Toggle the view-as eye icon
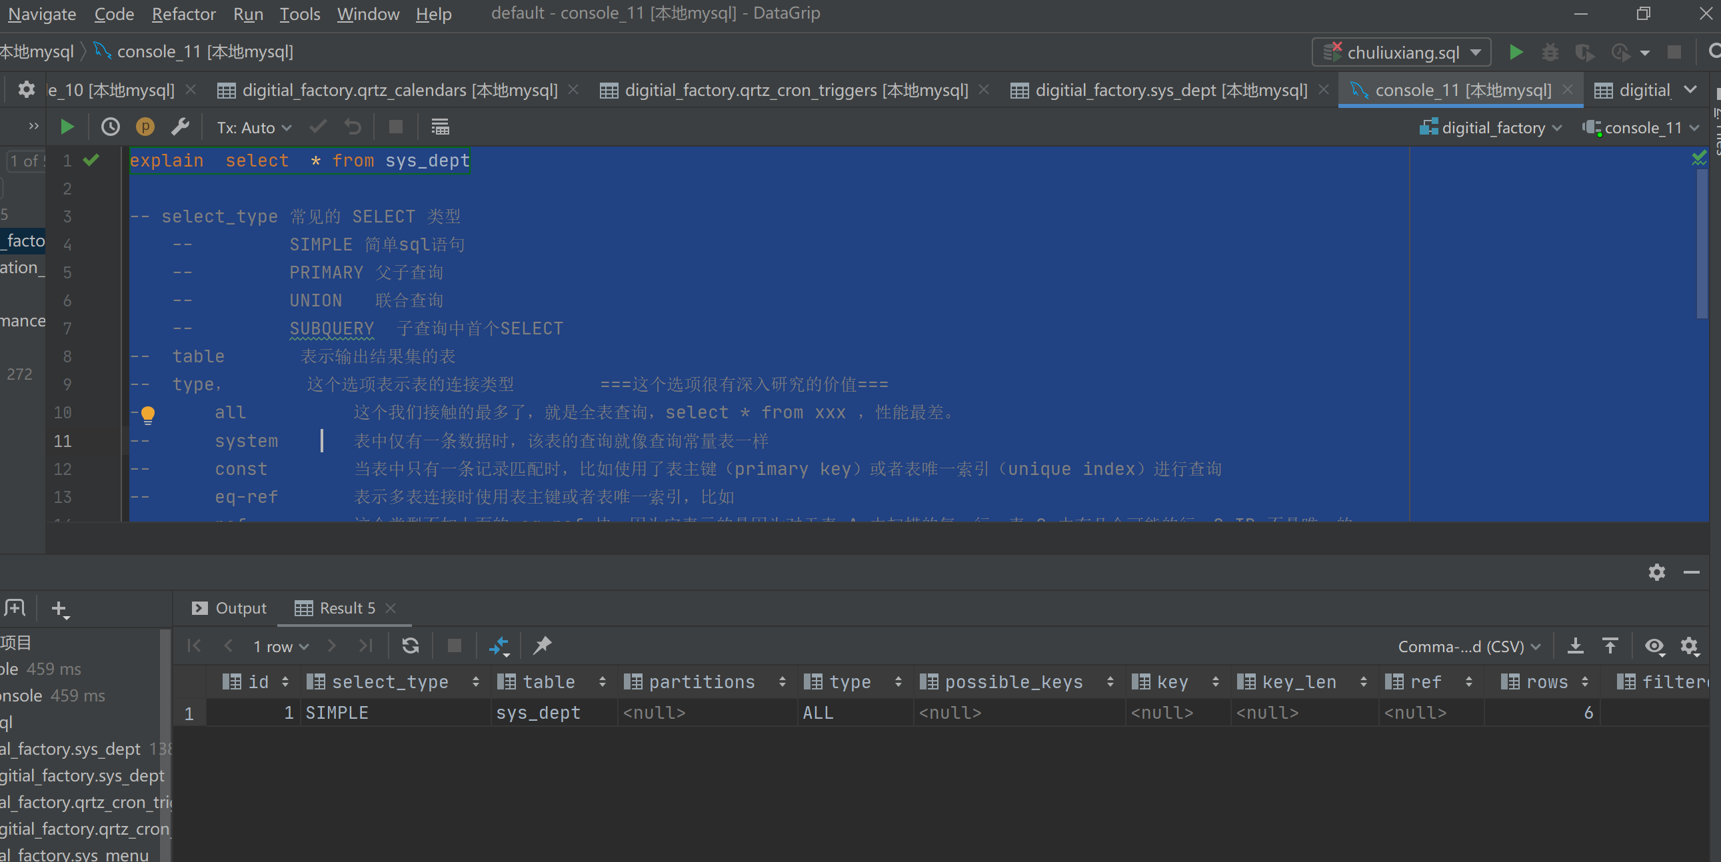 1654,646
